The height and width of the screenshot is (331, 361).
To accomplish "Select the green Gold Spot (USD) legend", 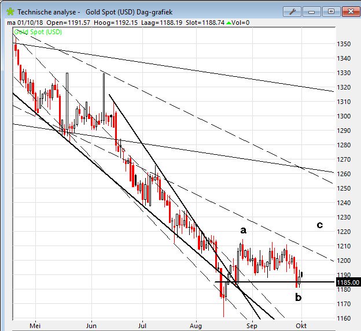I will (38, 32).
